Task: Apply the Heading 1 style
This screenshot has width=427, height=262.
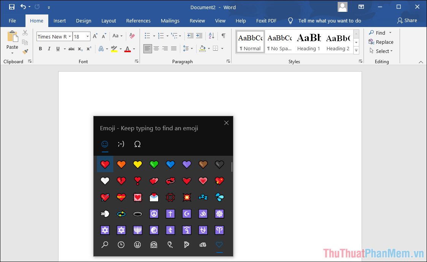Action: coord(308,42)
